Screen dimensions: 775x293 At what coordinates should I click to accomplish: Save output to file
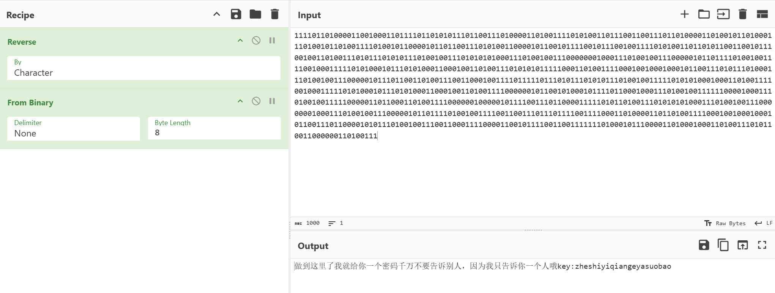(704, 245)
